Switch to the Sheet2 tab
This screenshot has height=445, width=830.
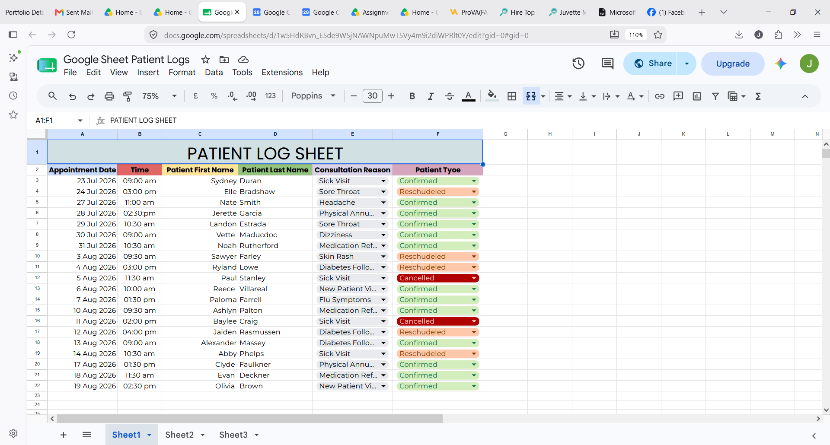(x=179, y=435)
